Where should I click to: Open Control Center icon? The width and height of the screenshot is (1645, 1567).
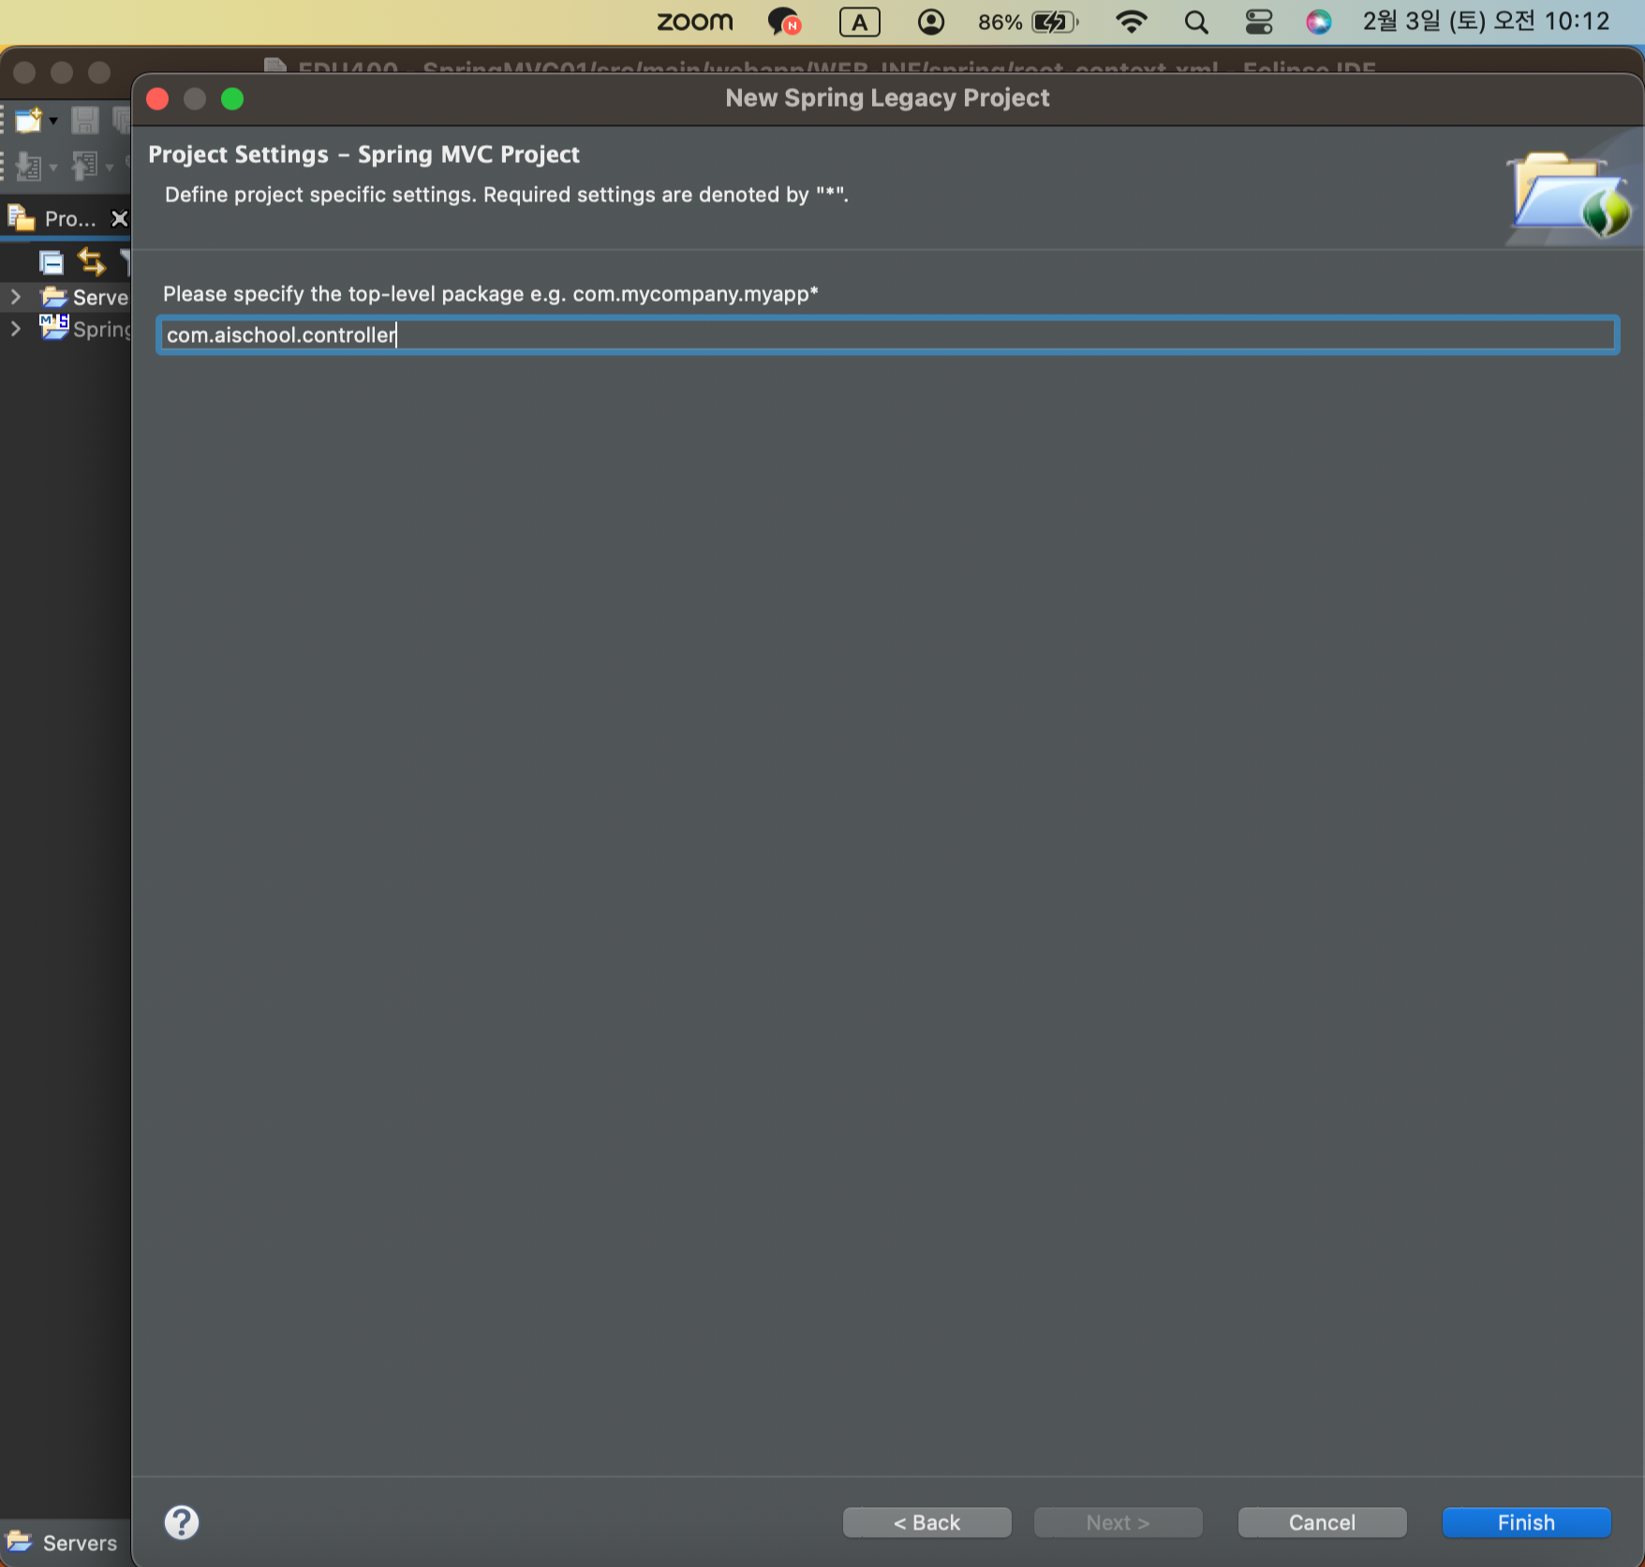point(1258,22)
